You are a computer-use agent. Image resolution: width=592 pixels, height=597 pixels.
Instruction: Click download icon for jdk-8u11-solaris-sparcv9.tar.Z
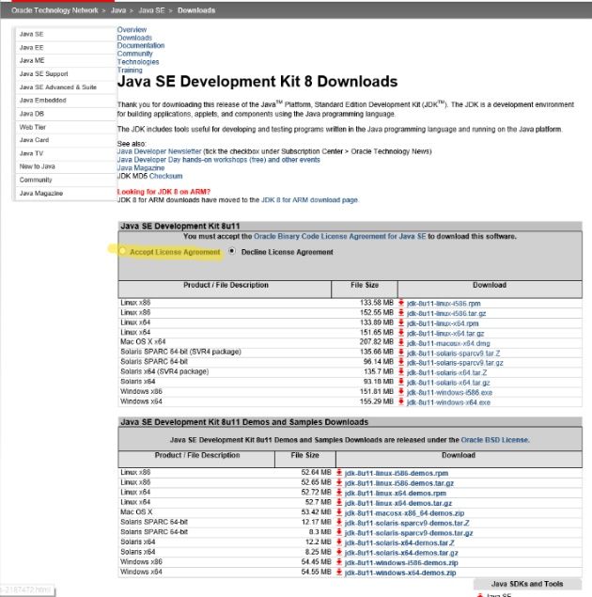[401, 353]
